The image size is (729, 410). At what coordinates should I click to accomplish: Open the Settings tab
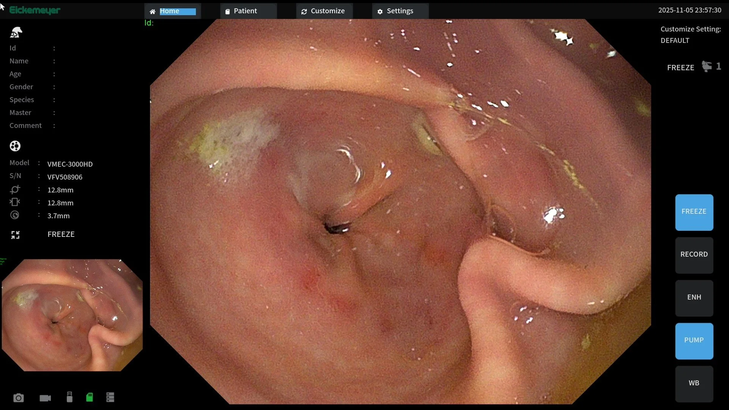[400, 11]
